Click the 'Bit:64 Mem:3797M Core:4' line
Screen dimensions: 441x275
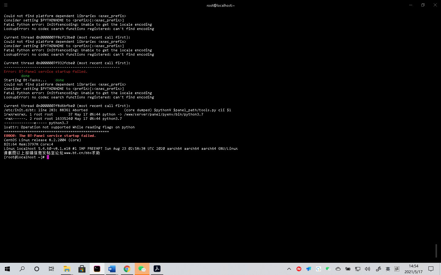tap(28, 144)
